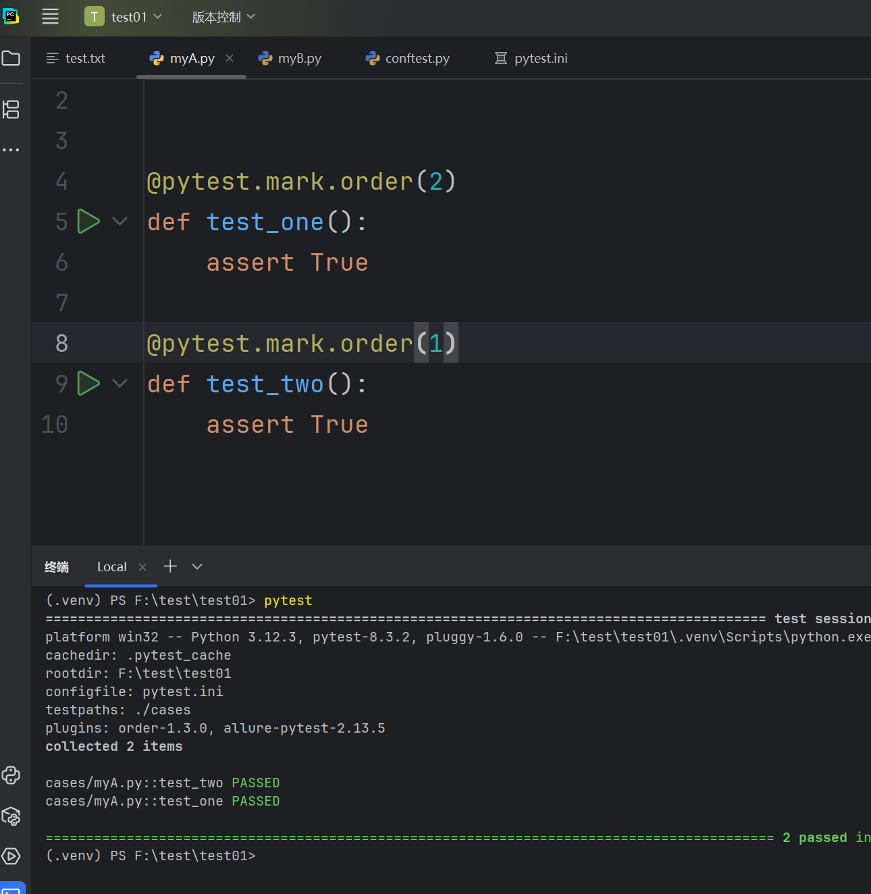Switch to the test.txt tab

(x=76, y=58)
